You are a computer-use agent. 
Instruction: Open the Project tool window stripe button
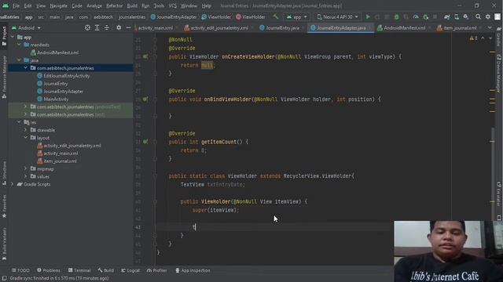pos(4,37)
